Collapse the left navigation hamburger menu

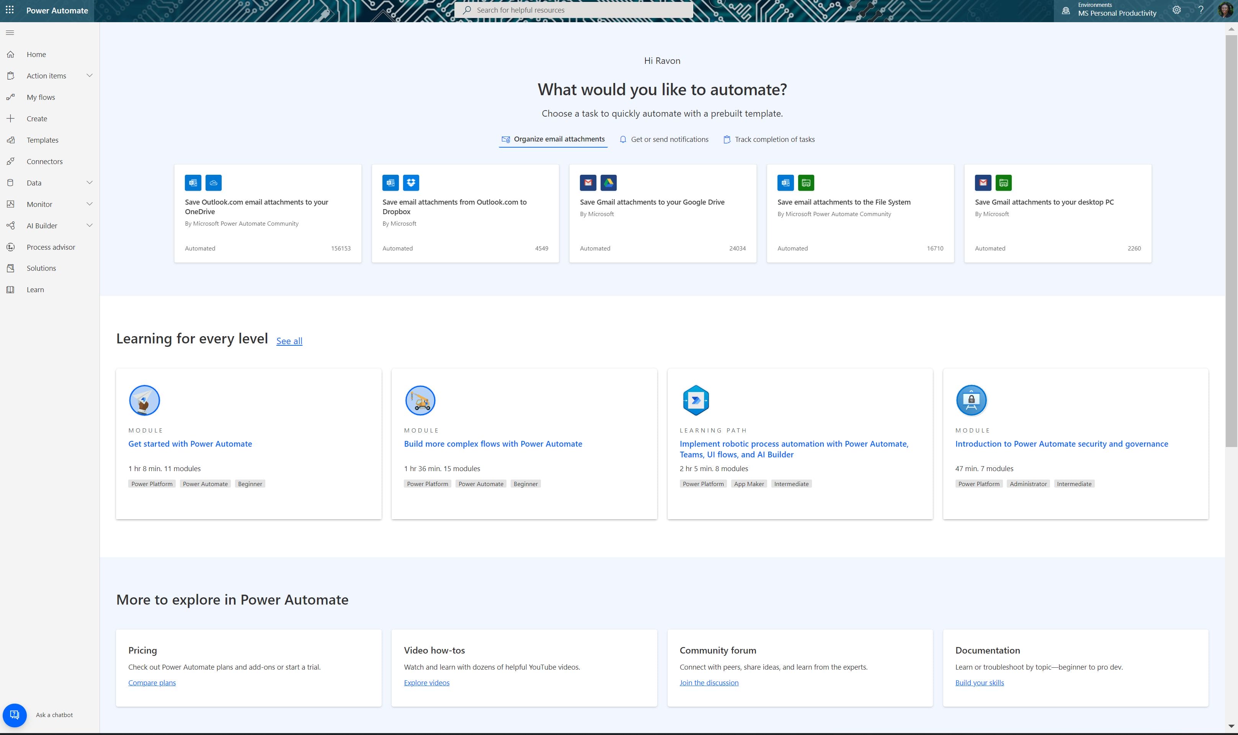(x=10, y=33)
